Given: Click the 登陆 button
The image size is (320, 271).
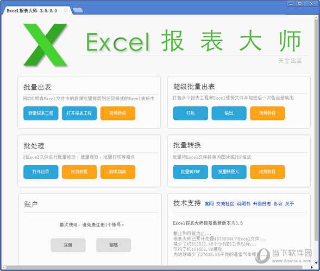Looking at the screenshot, I should [114, 245].
